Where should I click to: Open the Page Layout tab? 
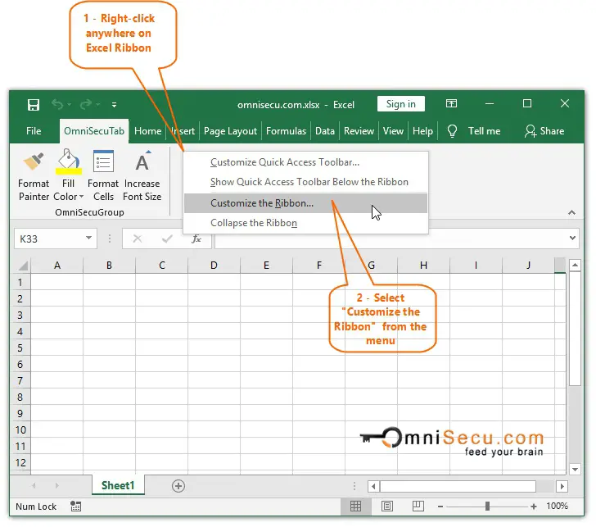point(230,131)
